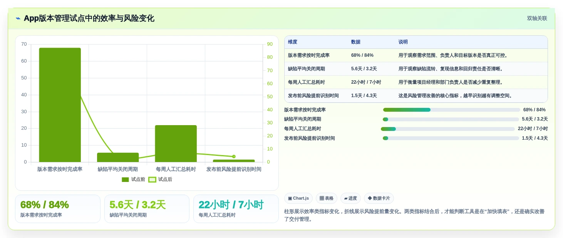The width and height of the screenshot is (563, 238).
Task: Click the 每周人工汇总耗时 bar in chart
Action: point(176,144)
